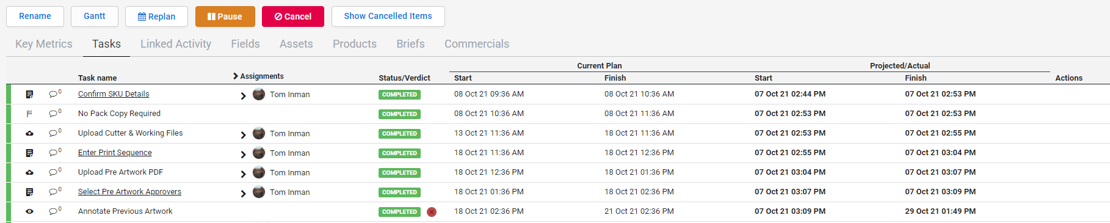Switch to the Key Metrics tab
Viewport: 1110px width, 223px height.
tap(44, 44)
